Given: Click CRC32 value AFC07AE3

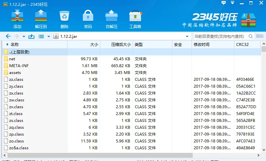Looking at the screenshot, I should click(246, 141).
